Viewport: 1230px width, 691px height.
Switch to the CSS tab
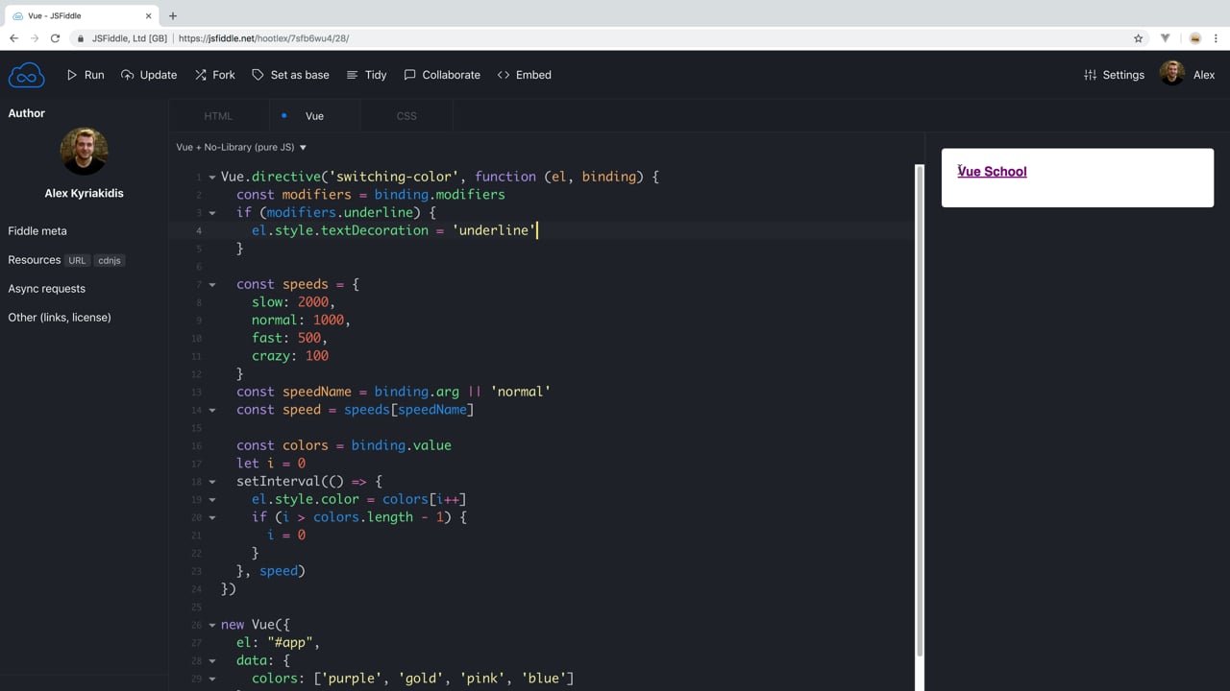406,116
